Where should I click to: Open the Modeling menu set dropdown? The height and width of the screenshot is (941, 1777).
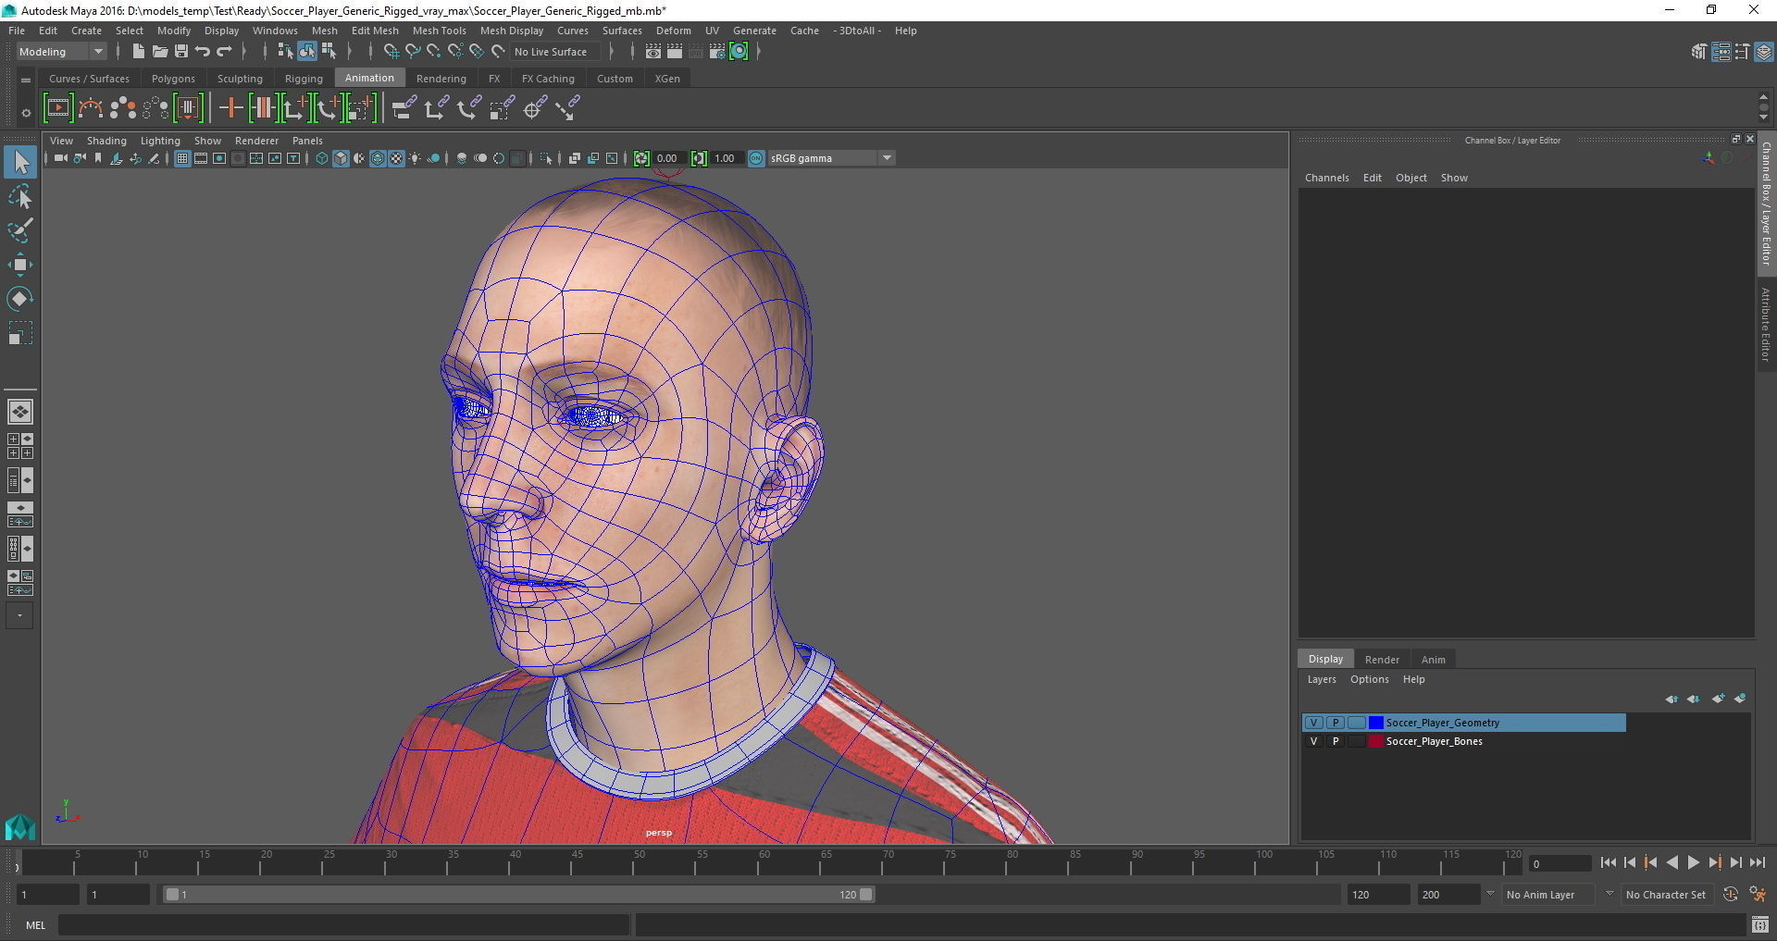[x=61, y=52]
